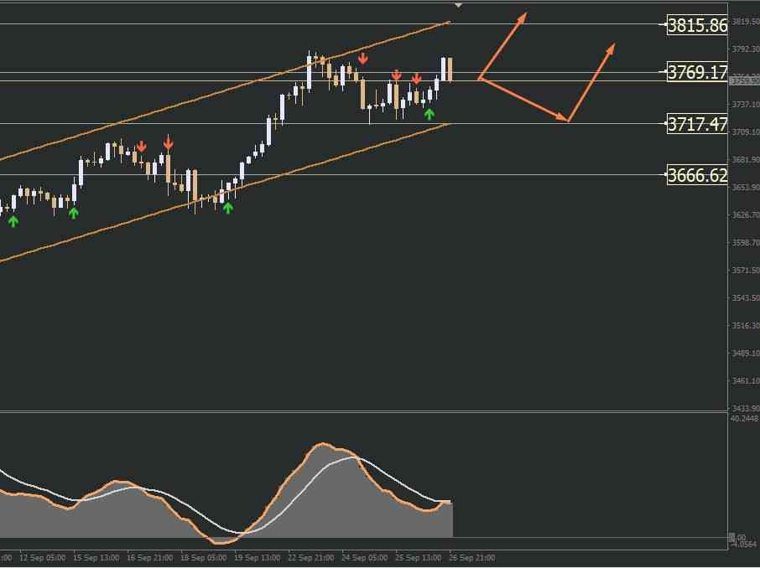
Task: Click the 3792.30 price axis value
Action: pos(746,49)
